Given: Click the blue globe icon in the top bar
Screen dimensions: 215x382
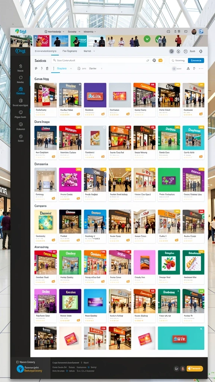Looking at the screenshot, I should 201,31.
